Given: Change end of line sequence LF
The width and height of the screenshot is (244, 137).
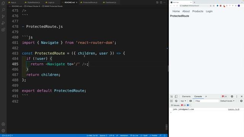Looking at the screenshot, I should tap(117, 135).
